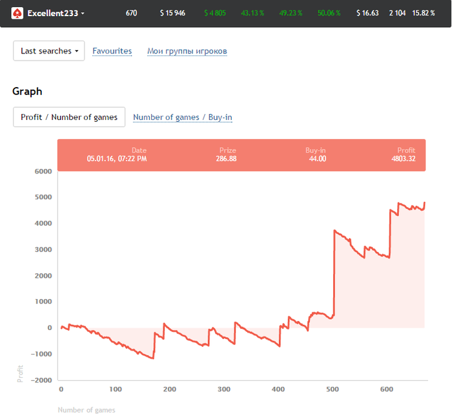Image resolution: width=452 pixels, height=419 pixels.
Task: Open the Мои группы игроков link
Action: coord(187,51)
